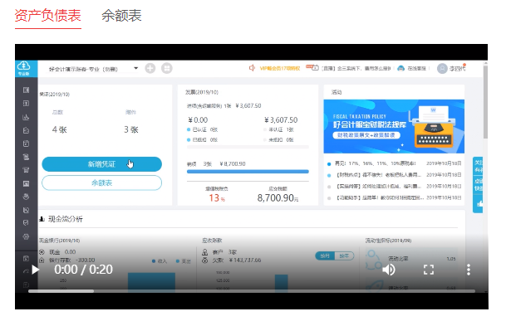Click the fiscal taxation policy banner
The height and width of the screenshot is (326, 506).
coord(394,126)
